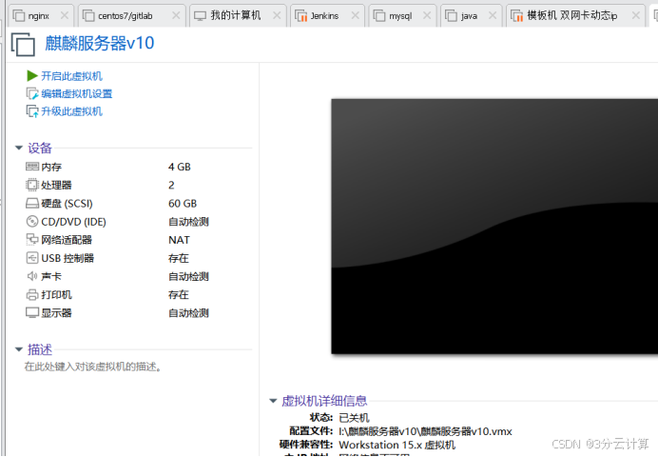658x457 pixels.
Task: Click the 4 GB memory value
Action: pos(180,167)
